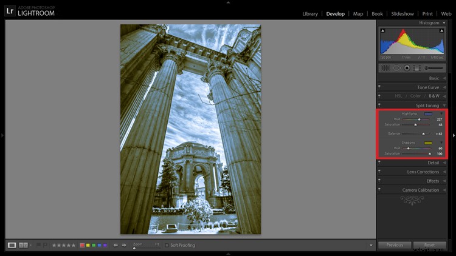Switch to Before/After comparison view
456x256 pixels.
pos(23,245)
